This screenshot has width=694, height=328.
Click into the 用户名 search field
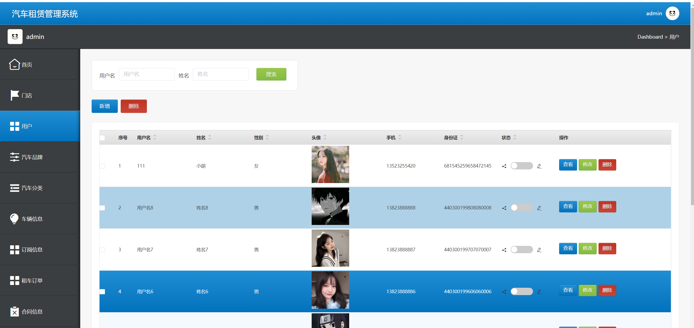pyautogui.click(x=147, y=74)
